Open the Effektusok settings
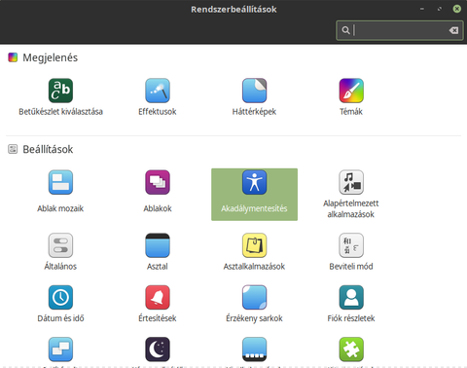The width and height of the screenshot is (467, 368). click(x=158, y=97)
